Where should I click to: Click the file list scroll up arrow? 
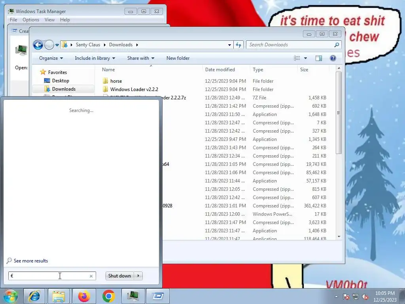(339, 68)
